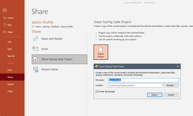The height and width of the screenshot is (116, 193).
Task: Click the dialog title bar folder icon
Action: tap(97, 66)
